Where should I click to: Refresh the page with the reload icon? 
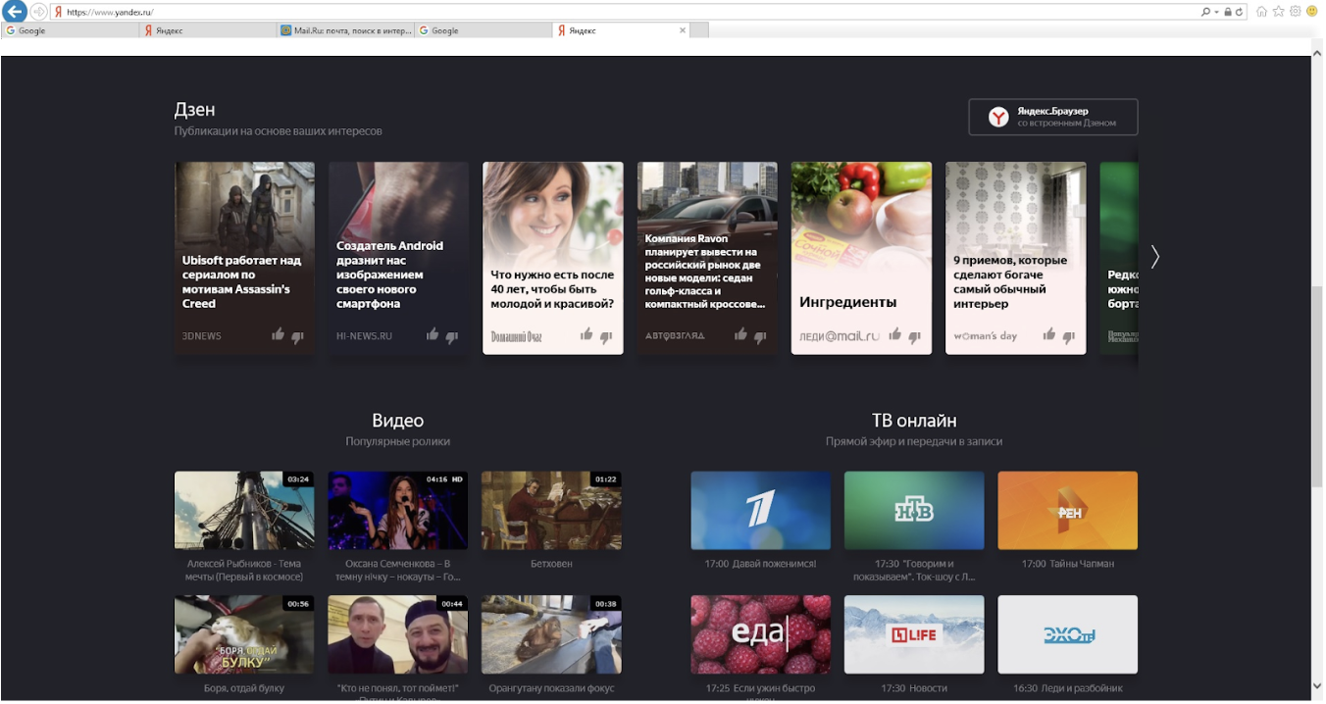pos(1240,12)
